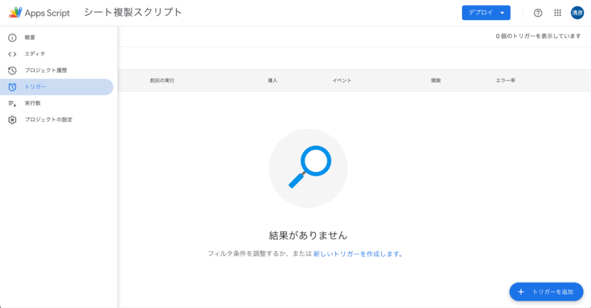Click the plus icon on トリガーを追加
The height and width of the screenshot is (308, 591).
521,292
